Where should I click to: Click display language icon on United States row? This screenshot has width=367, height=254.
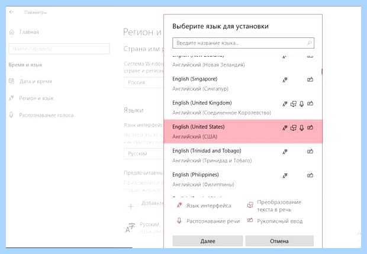285,127
